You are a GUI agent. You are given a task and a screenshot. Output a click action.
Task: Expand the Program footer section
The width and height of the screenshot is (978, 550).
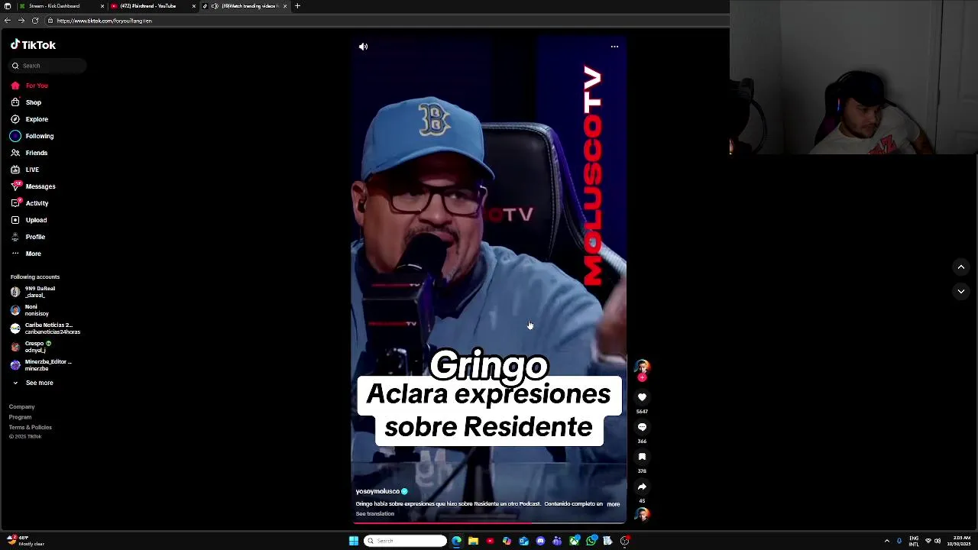coord(20,417)
